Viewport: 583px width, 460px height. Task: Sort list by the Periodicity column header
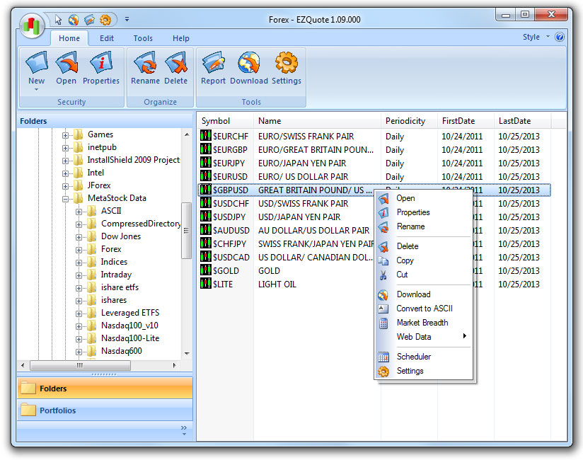(x=405, y=121)
